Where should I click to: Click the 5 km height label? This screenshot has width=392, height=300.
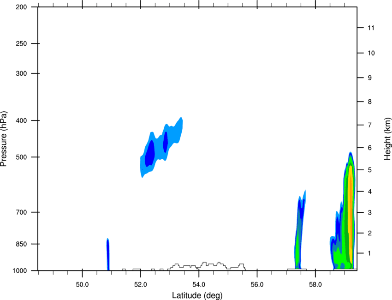click(370, 170)
